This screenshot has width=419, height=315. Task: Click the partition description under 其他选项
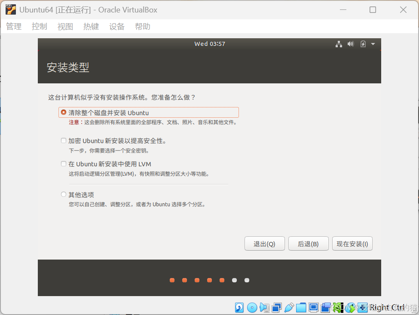(137, 205)
